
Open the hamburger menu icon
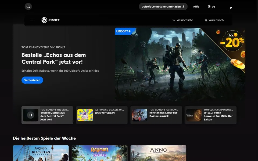point(32,20)
